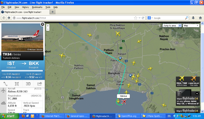This screenshot has width=204, height=119.
Task: Bookmark this page with star icon
Action: [136, 18]
